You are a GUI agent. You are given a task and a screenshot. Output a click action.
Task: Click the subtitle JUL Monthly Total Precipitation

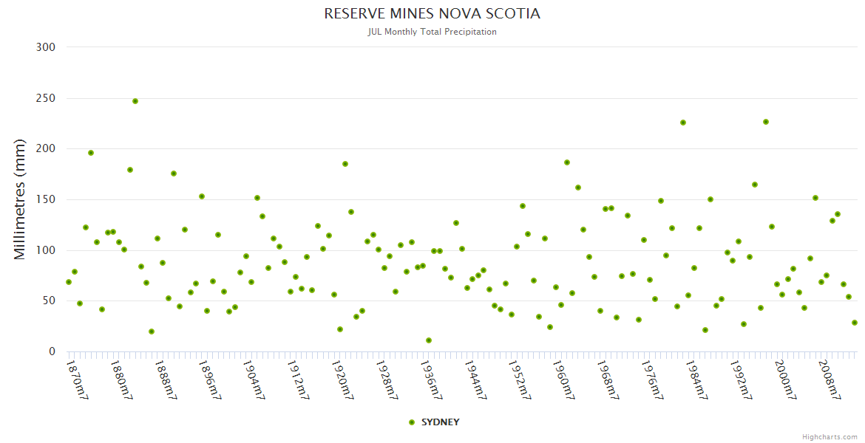click(432, 32)
